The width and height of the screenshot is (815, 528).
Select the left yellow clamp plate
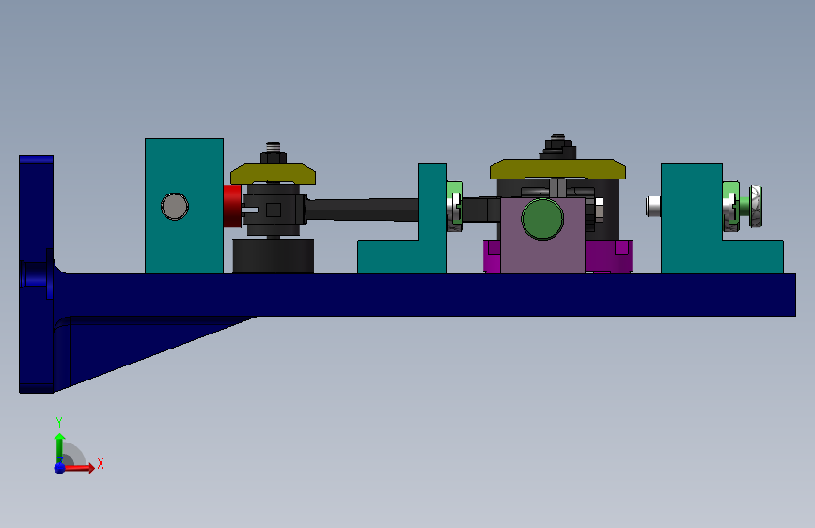(273, 174)
